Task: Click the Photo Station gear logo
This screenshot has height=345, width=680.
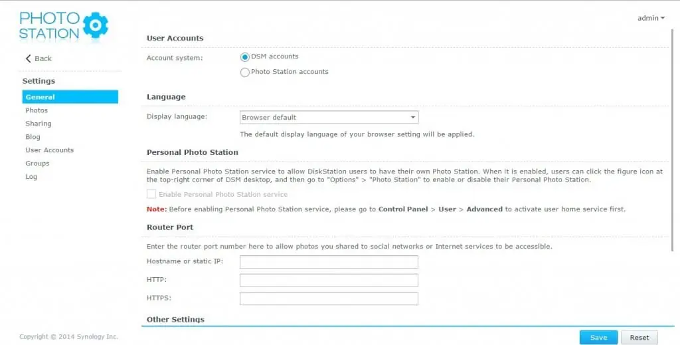Action: 96,25
